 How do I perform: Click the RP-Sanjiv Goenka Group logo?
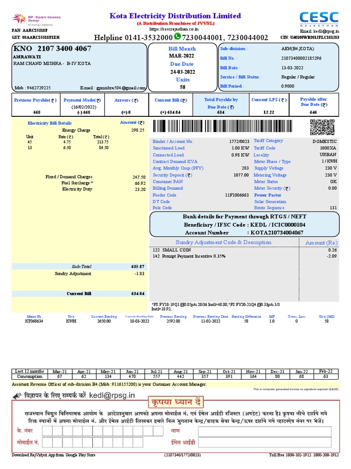(x=36, y=19)
